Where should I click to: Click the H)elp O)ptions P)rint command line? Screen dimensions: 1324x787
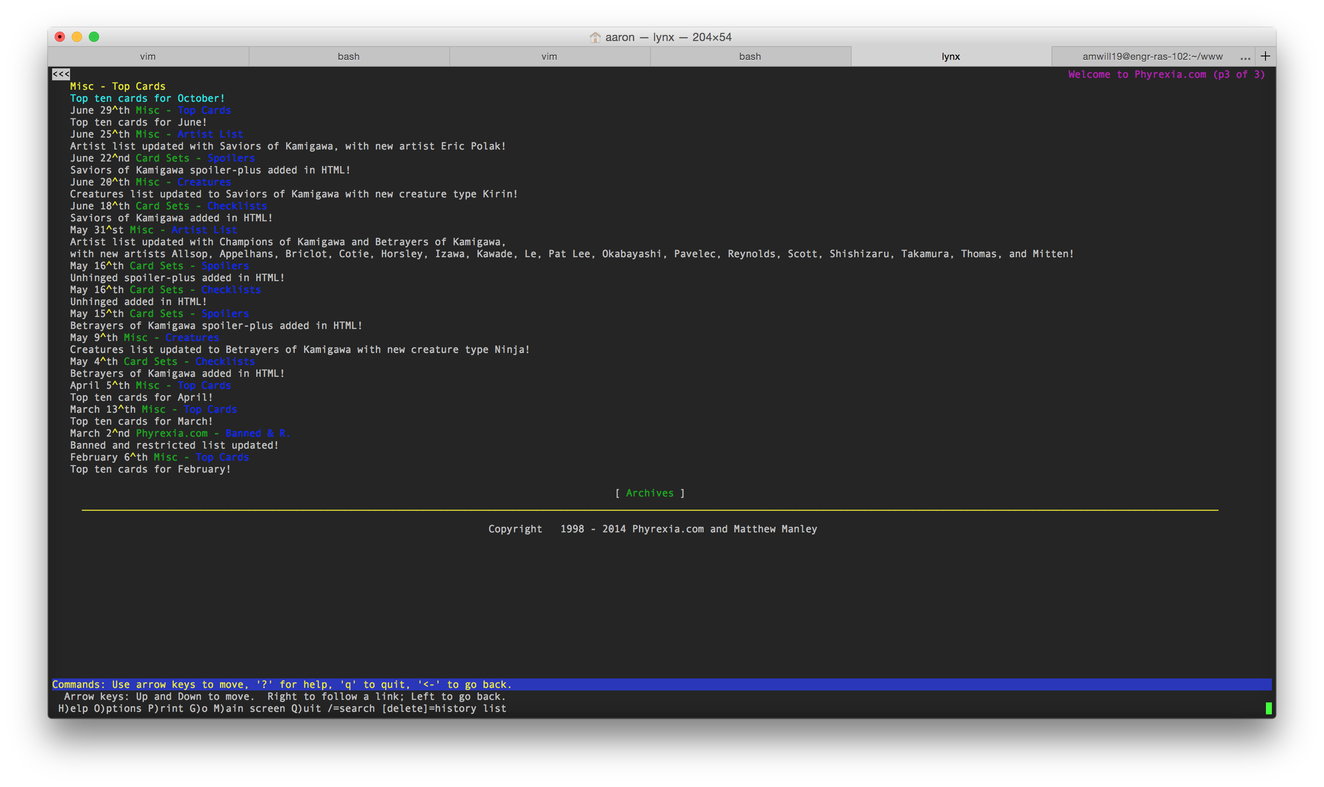[x=282, y=708]
